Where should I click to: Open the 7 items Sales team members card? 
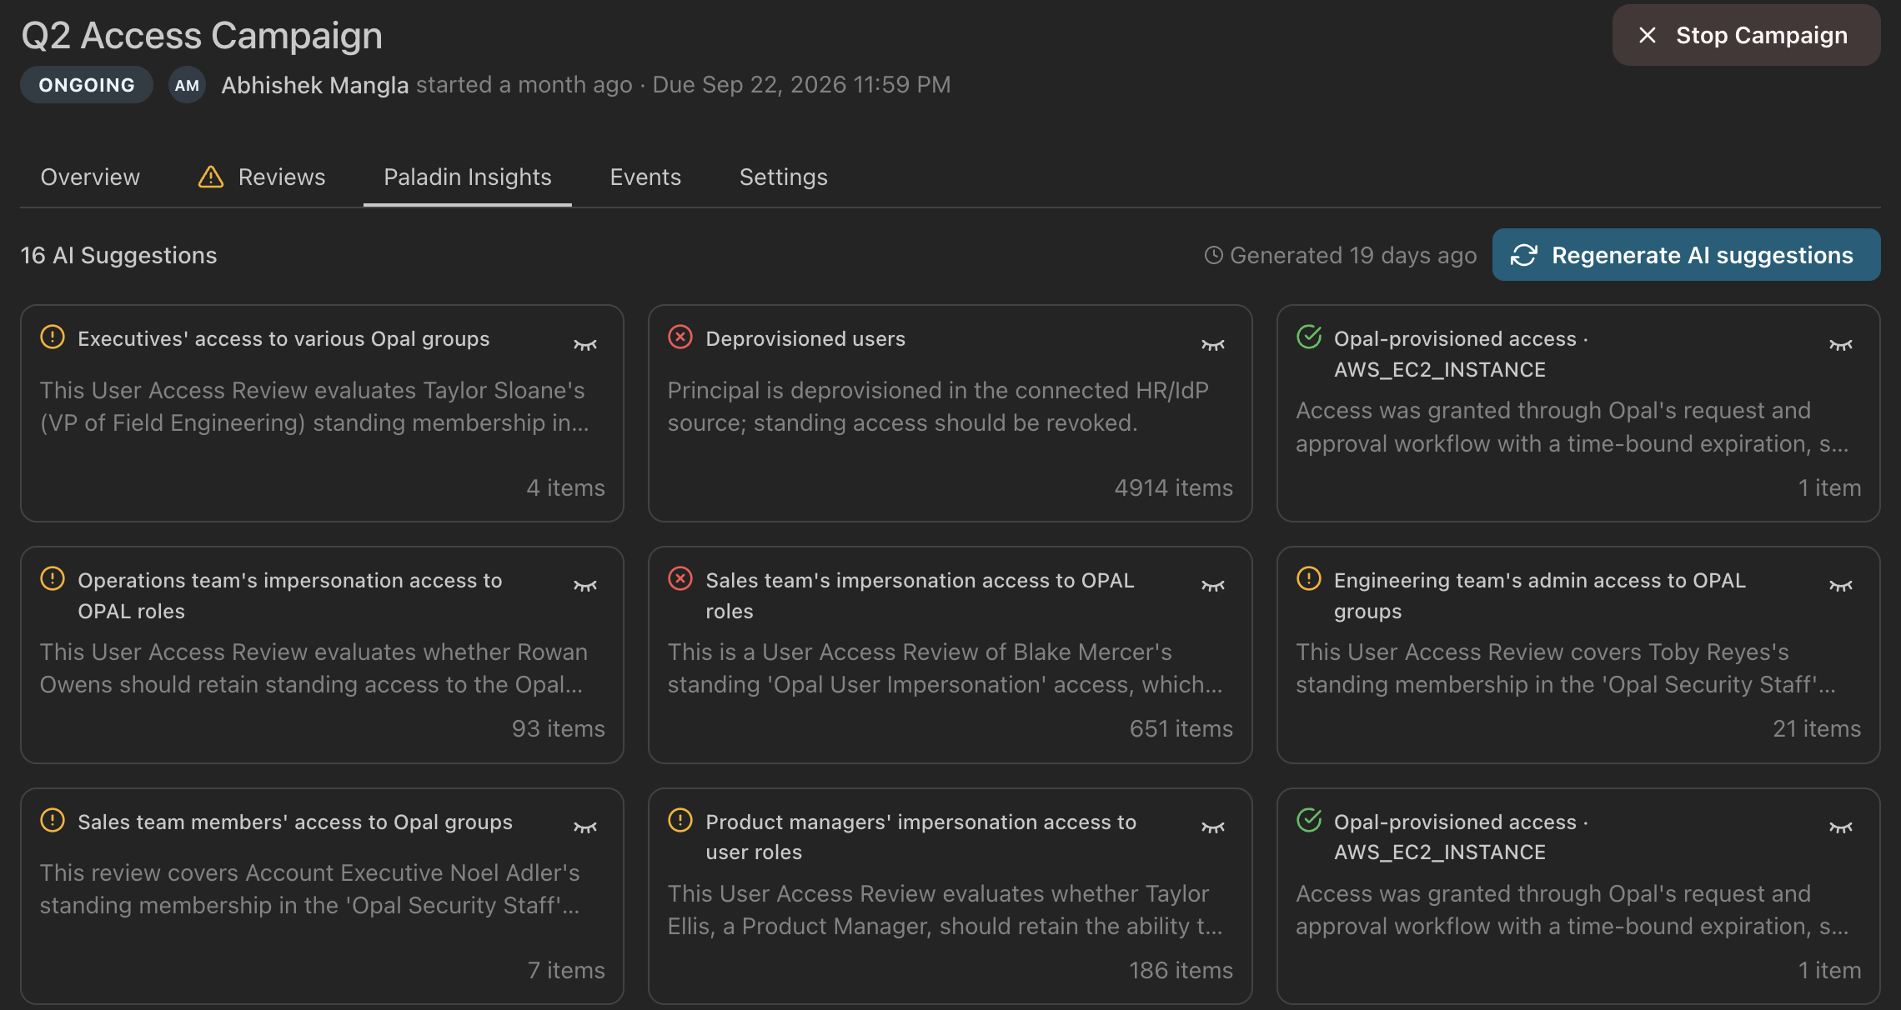322,897
